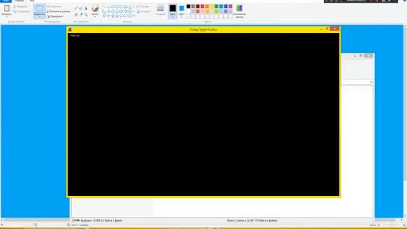Switch to the View ribbon tab

(32, 1)
